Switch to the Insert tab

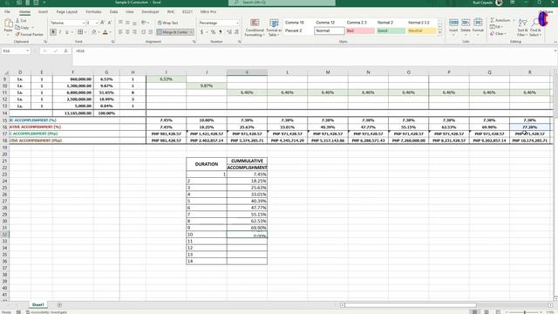coord(43,11)
